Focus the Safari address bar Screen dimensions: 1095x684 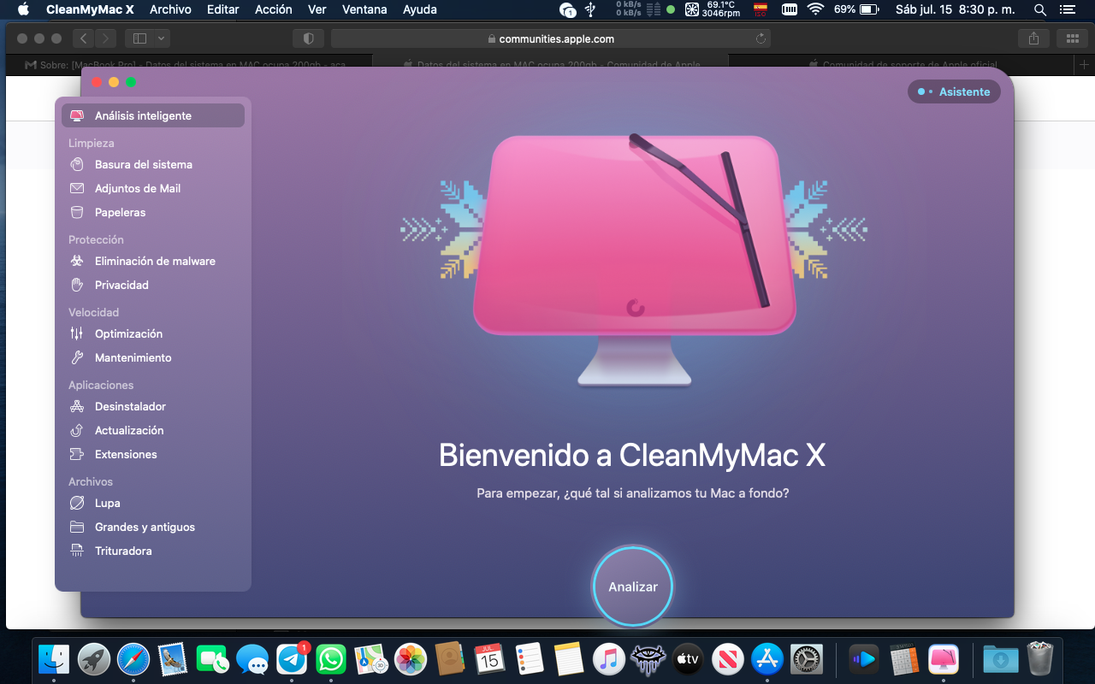551,38
